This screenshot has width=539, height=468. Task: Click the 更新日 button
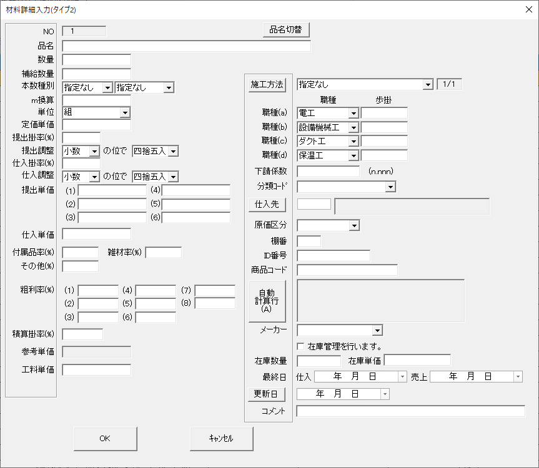click(267, 394)
